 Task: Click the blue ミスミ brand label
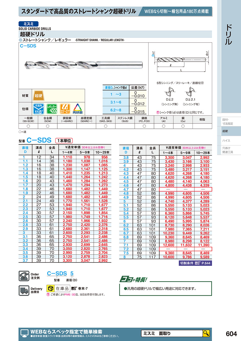click(x=29, y=24)
